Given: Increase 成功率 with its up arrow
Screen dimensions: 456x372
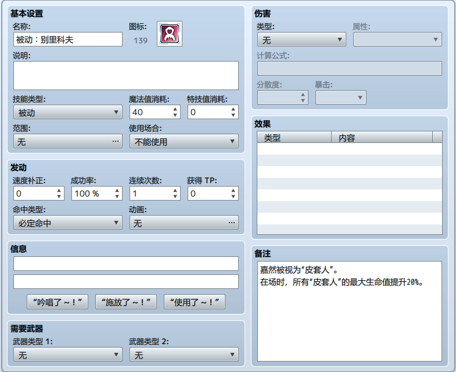Looking at the screenshot, I should (117, 191).
